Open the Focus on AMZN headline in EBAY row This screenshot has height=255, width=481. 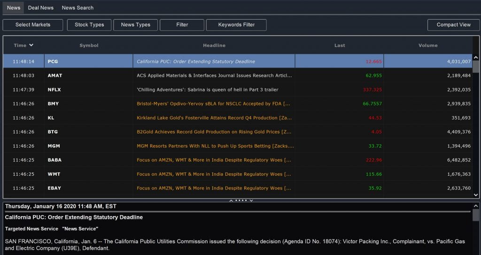tap(214, 188)
